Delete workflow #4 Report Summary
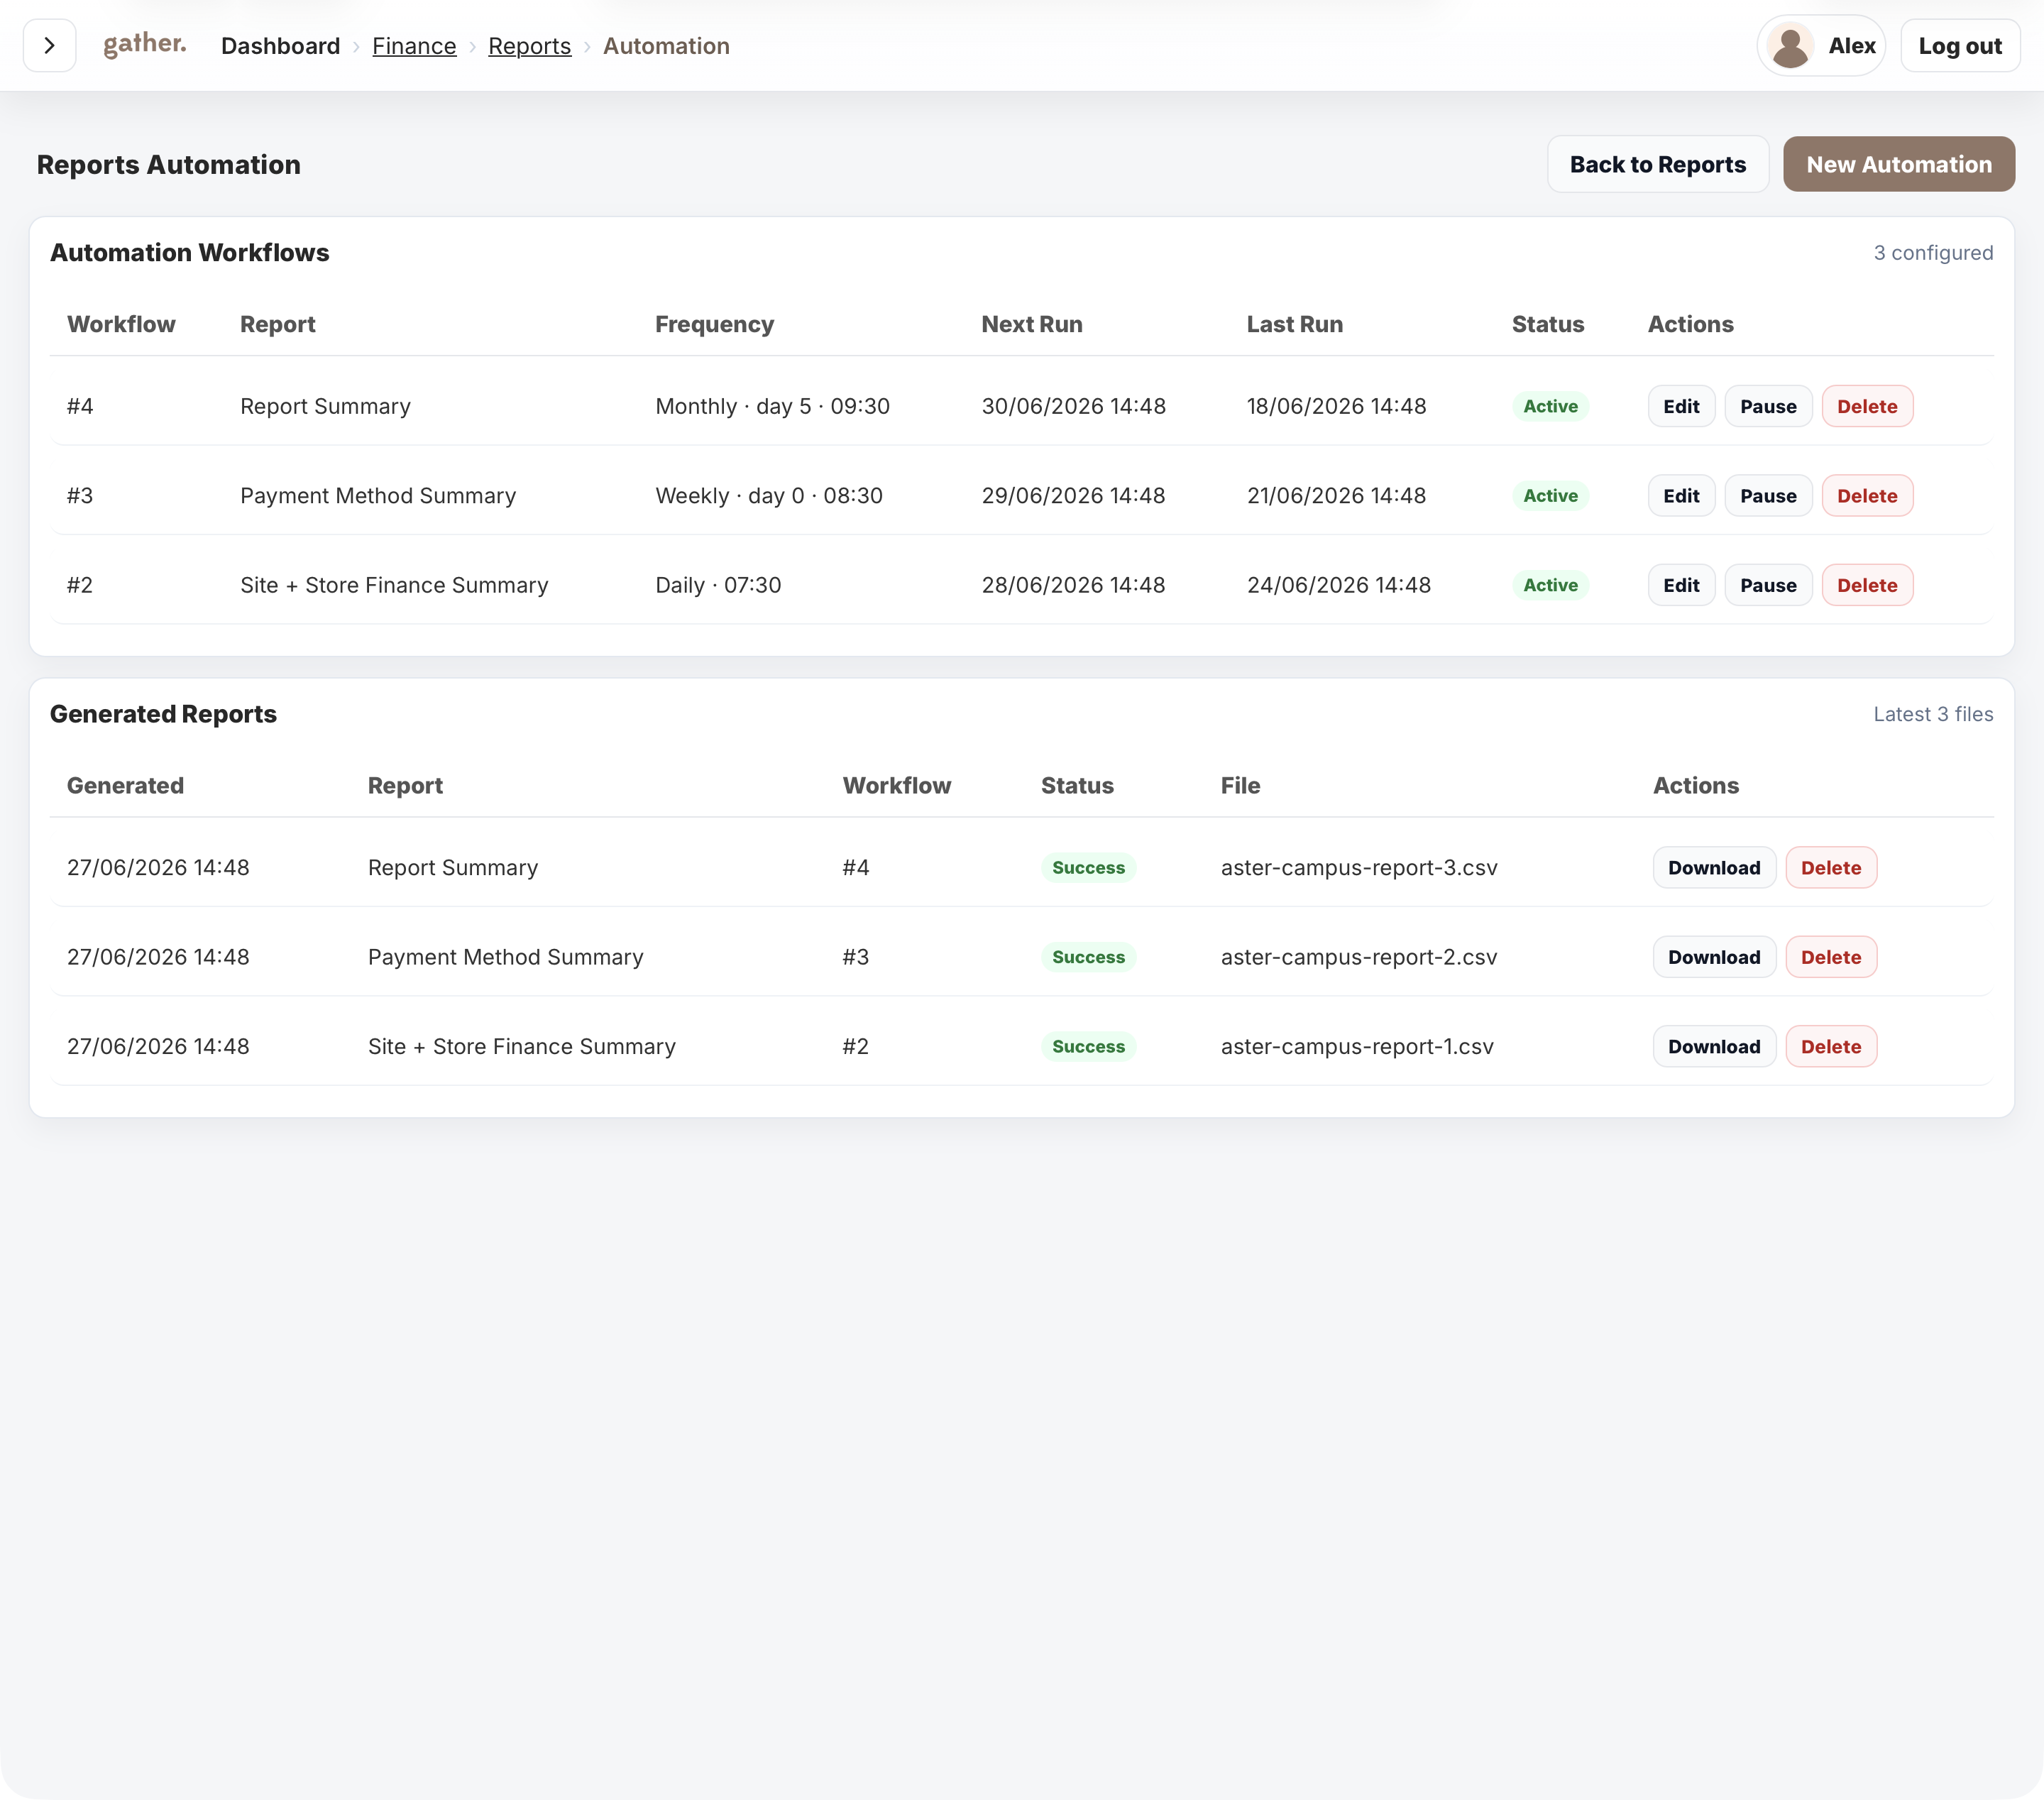Image resolution: width=2044 pixels, height=1800 pixels. (1866, 406)
